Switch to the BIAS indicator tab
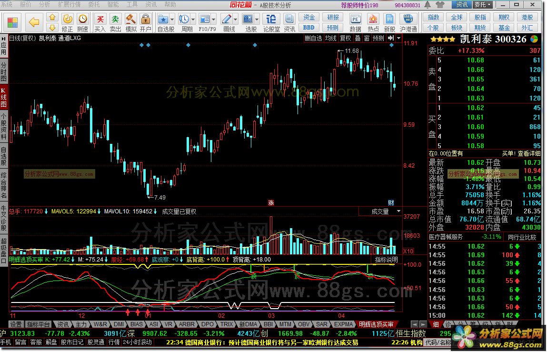Viewport: 547px width, 352px height. tap(137, 324)
